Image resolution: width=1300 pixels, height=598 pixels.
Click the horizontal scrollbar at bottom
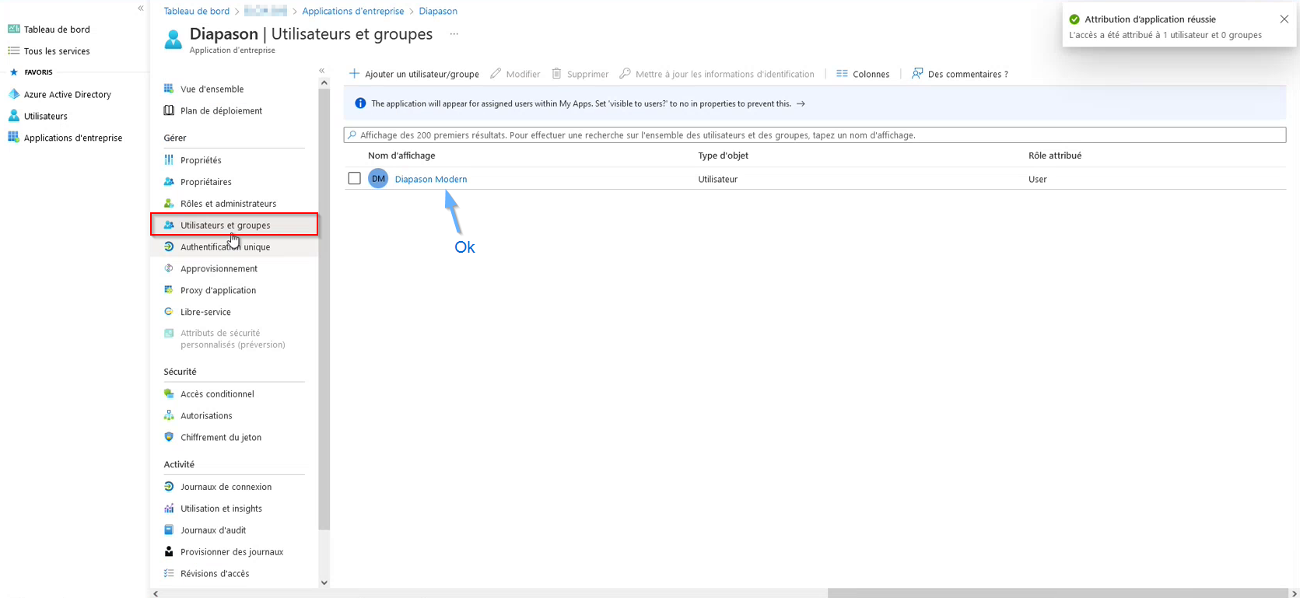(x=1056, y=593)
